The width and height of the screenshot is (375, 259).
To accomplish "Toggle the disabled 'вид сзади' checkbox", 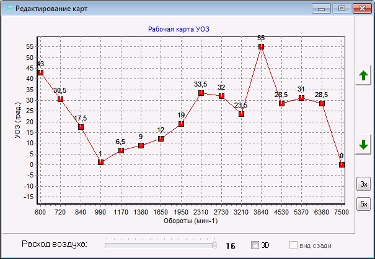I will 293,245.
